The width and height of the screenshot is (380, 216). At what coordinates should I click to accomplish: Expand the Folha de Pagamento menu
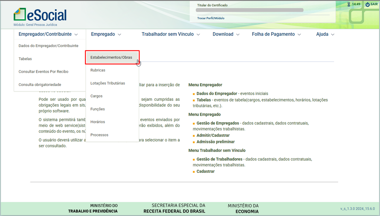point(276,34)
